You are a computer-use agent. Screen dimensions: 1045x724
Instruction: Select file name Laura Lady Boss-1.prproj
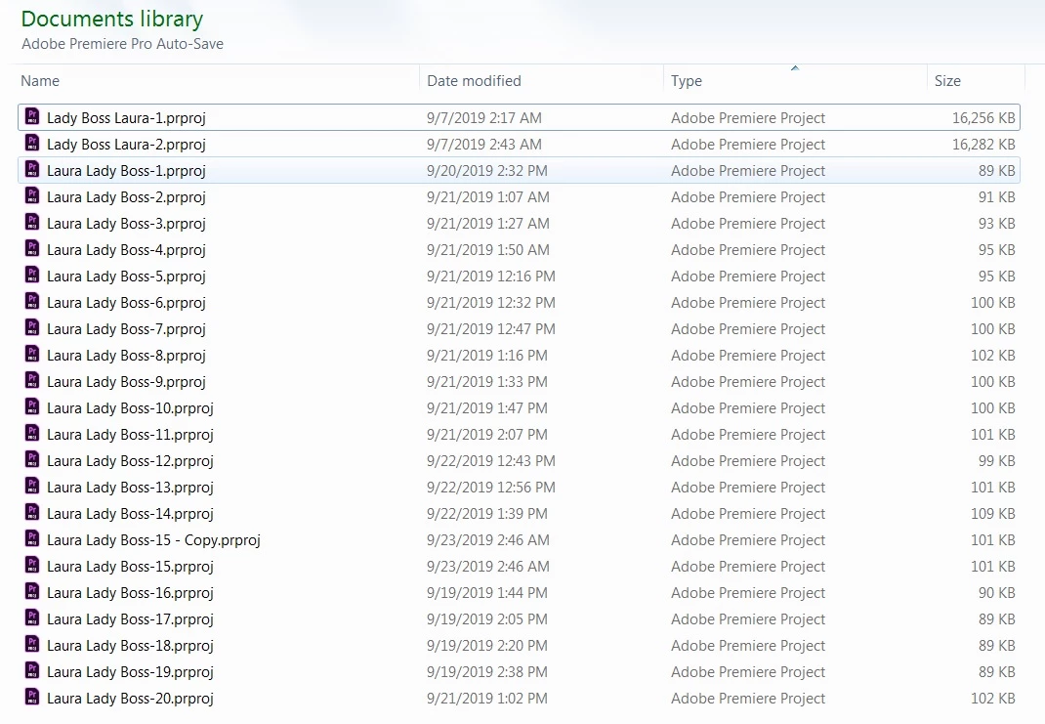coord(126,171)
